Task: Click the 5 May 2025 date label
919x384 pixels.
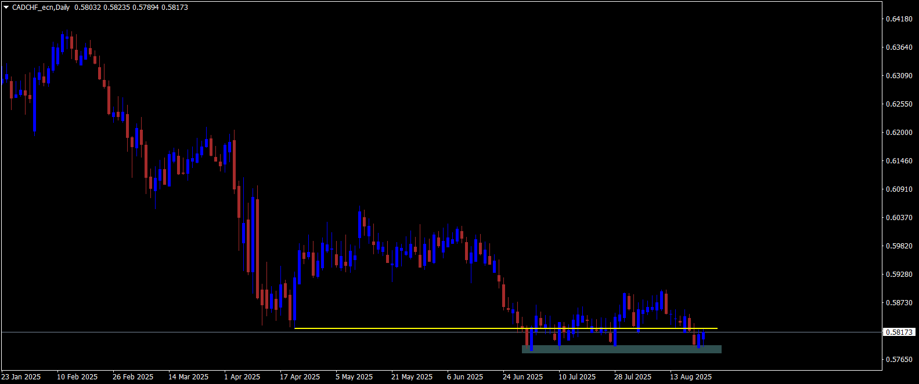Action: [354, 377]
